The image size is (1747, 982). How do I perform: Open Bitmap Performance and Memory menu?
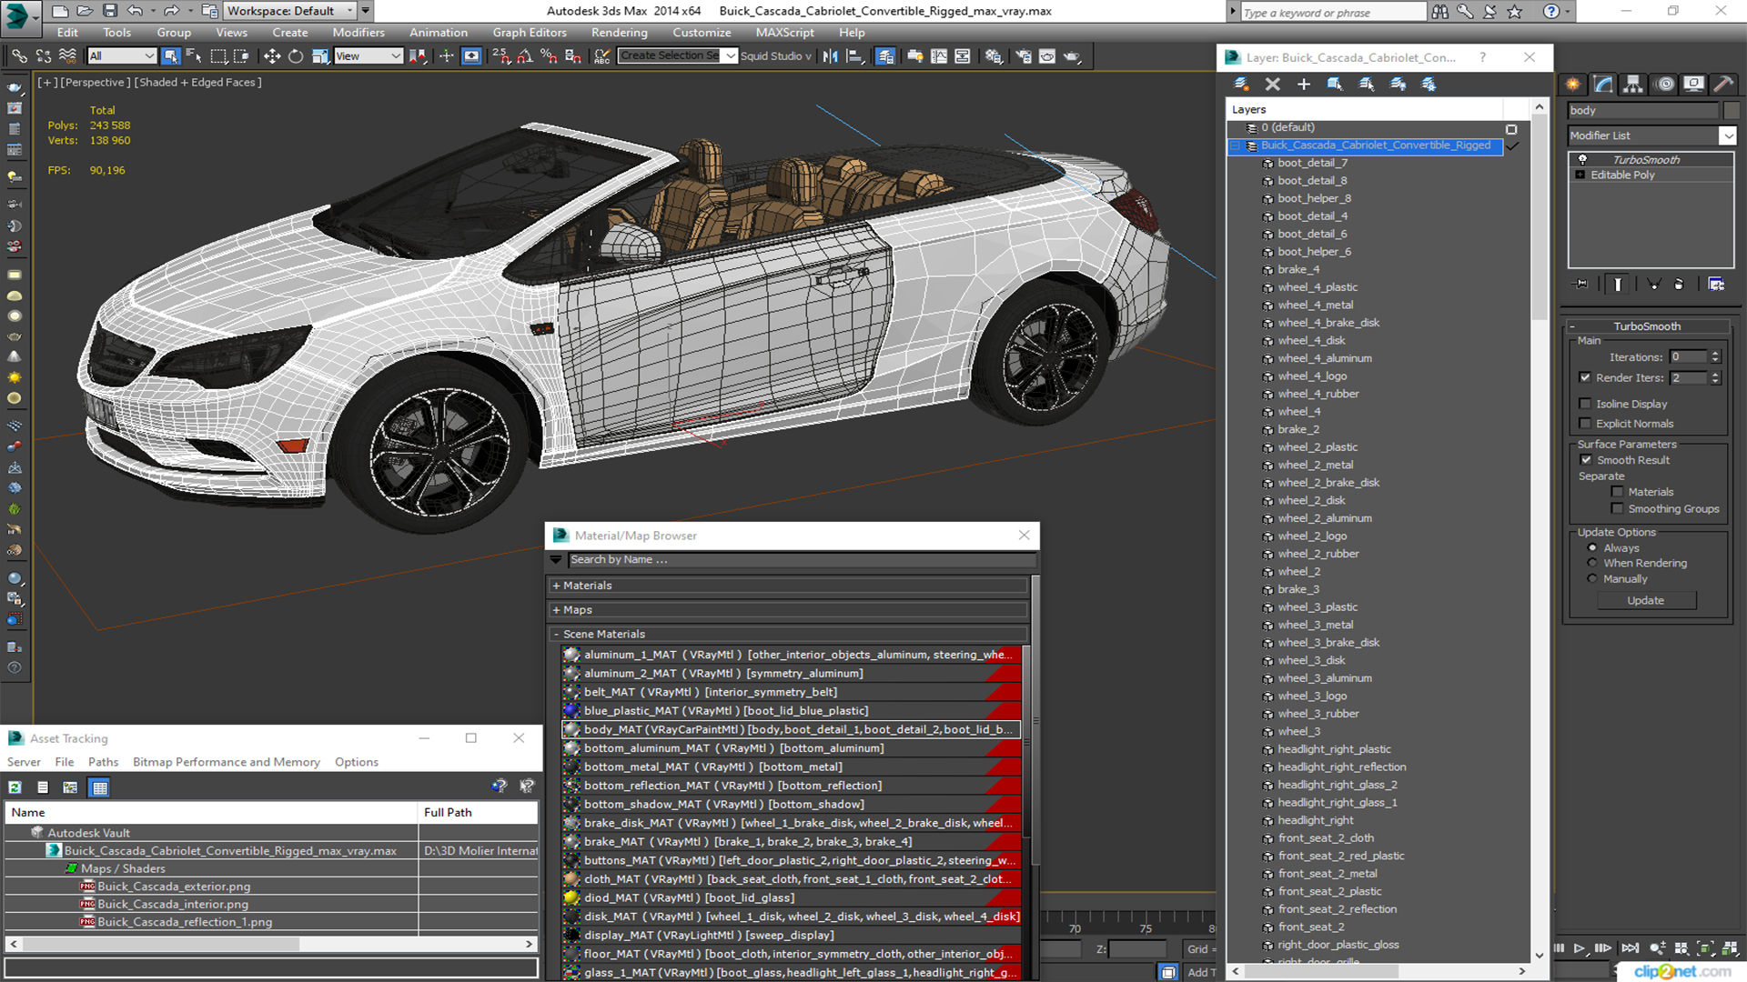point(227,762)
